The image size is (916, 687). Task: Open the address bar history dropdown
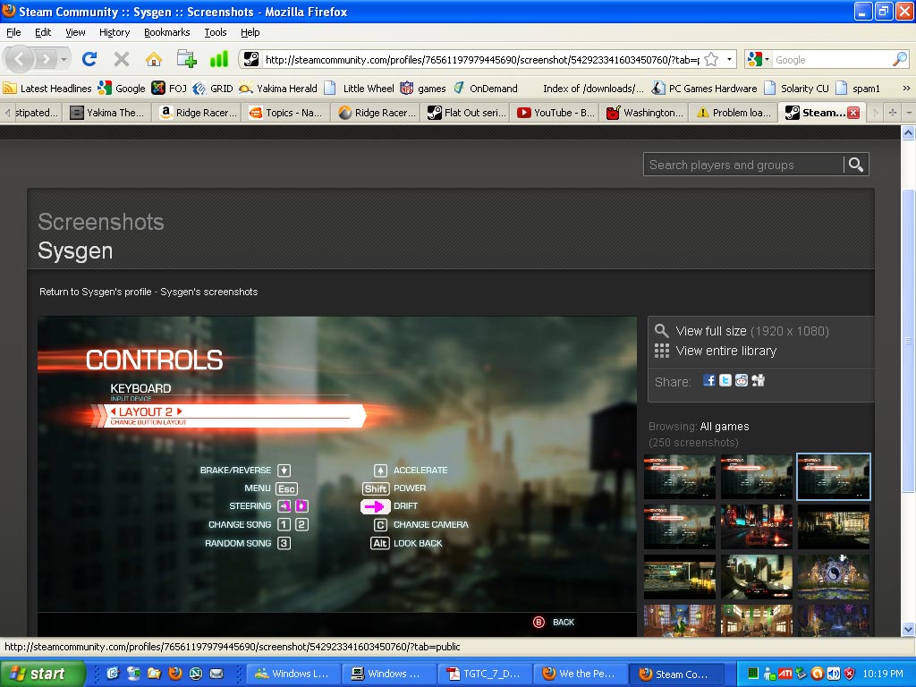tap(729, 60)
